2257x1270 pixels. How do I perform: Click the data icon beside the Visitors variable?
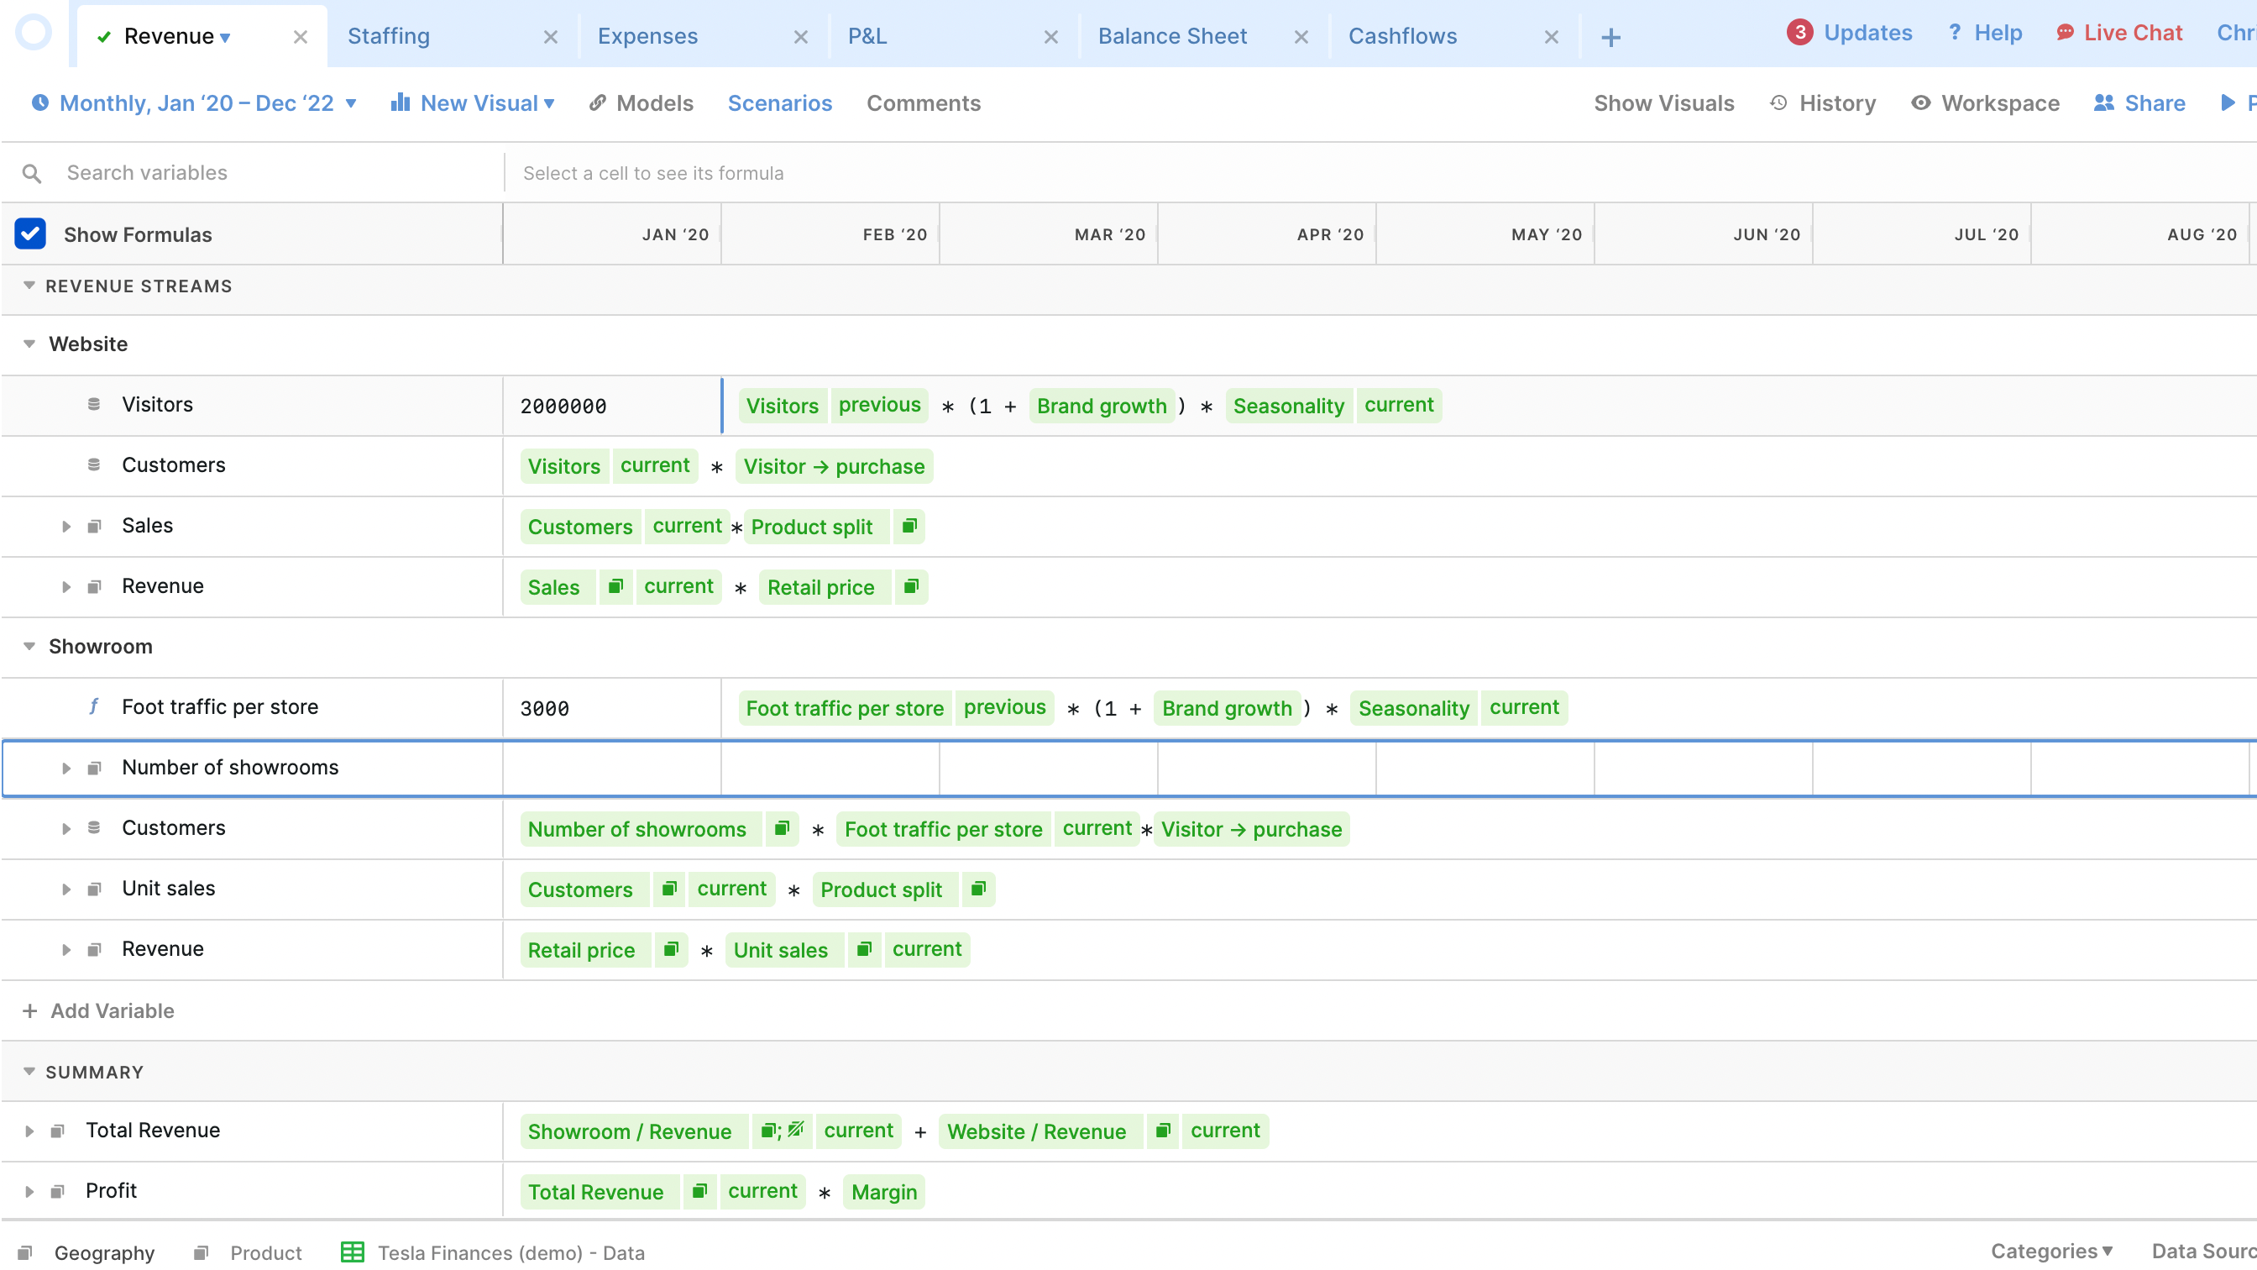click(94, 404)
